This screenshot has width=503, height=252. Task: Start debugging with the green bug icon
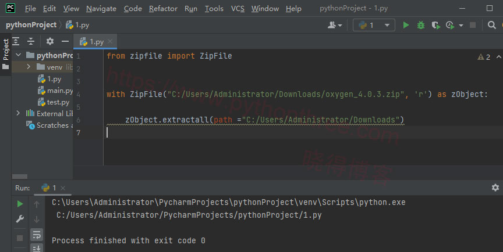pyautogui.click(x=420, y=25)
